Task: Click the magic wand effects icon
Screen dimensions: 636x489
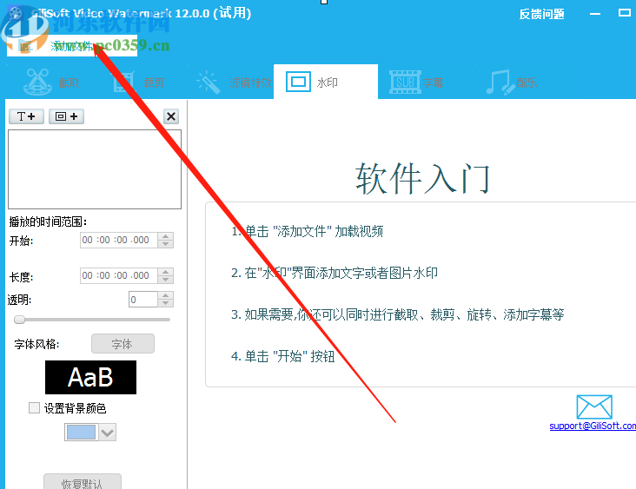Action: [x=209, y=82]
